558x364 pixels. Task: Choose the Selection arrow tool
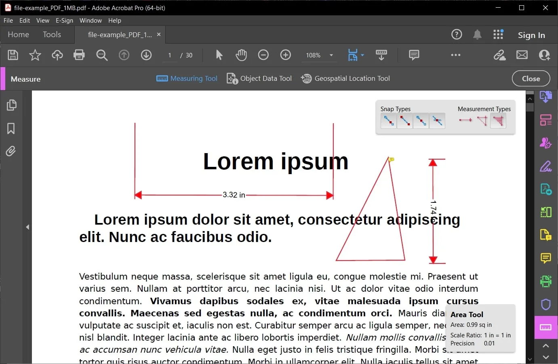point(219,55)
